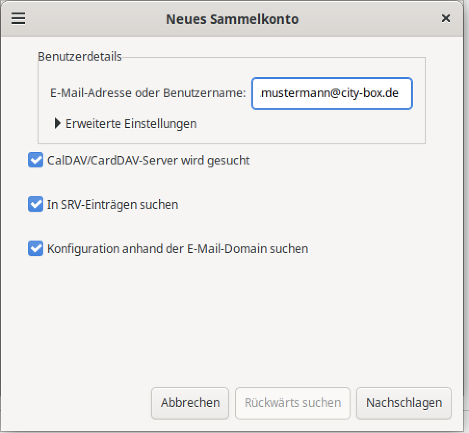Click the disclosure triangle beside Erweiterte Einstellungen
Viewport: 469px width, 433px height.
(58, 124)
